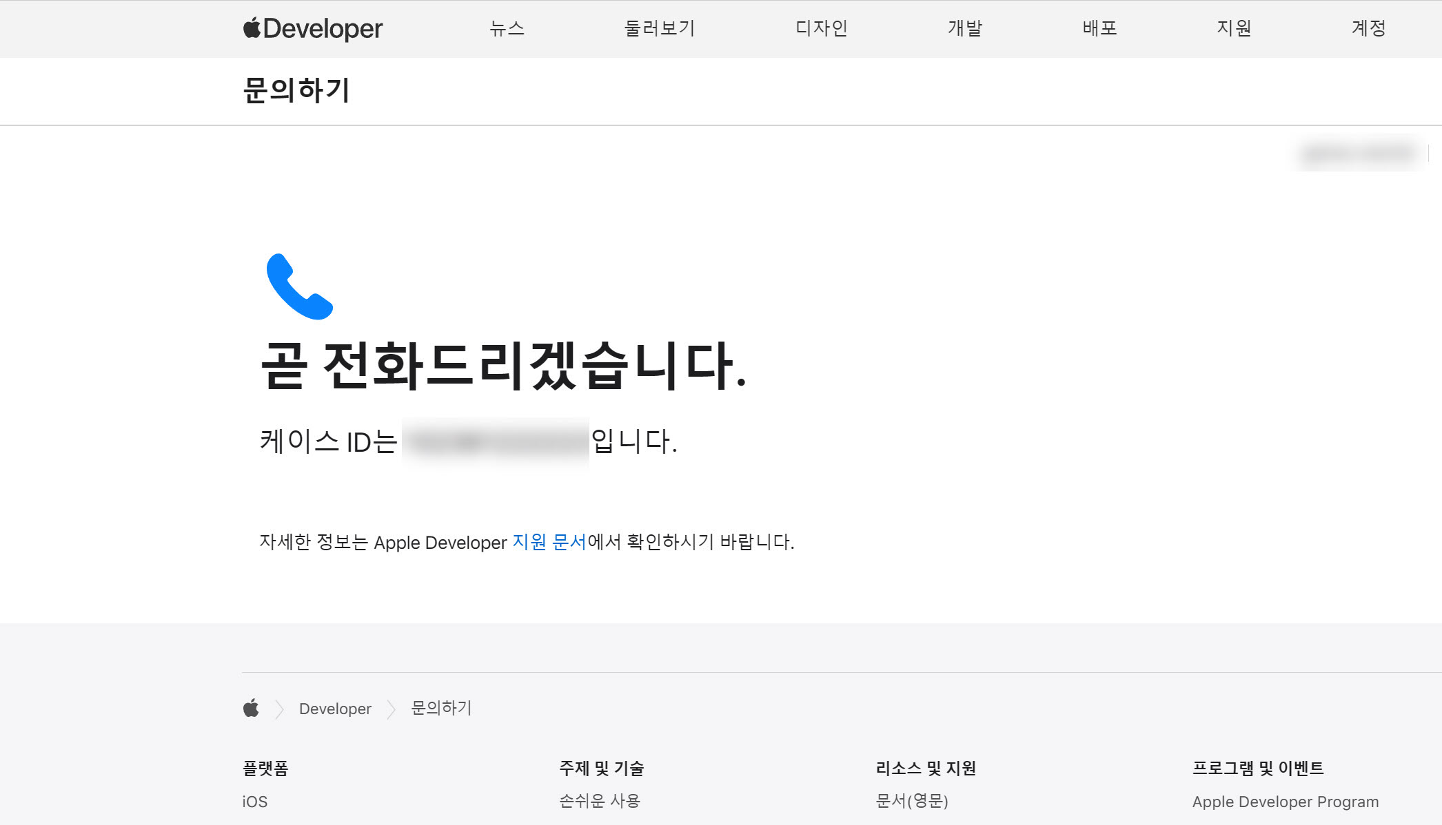
Task: Click Developer in the breadcrumb
Action: pyautogui.click(x=335, y=709)
